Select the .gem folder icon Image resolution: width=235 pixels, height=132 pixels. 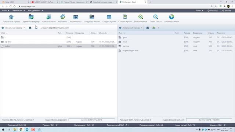click(120, 37)
